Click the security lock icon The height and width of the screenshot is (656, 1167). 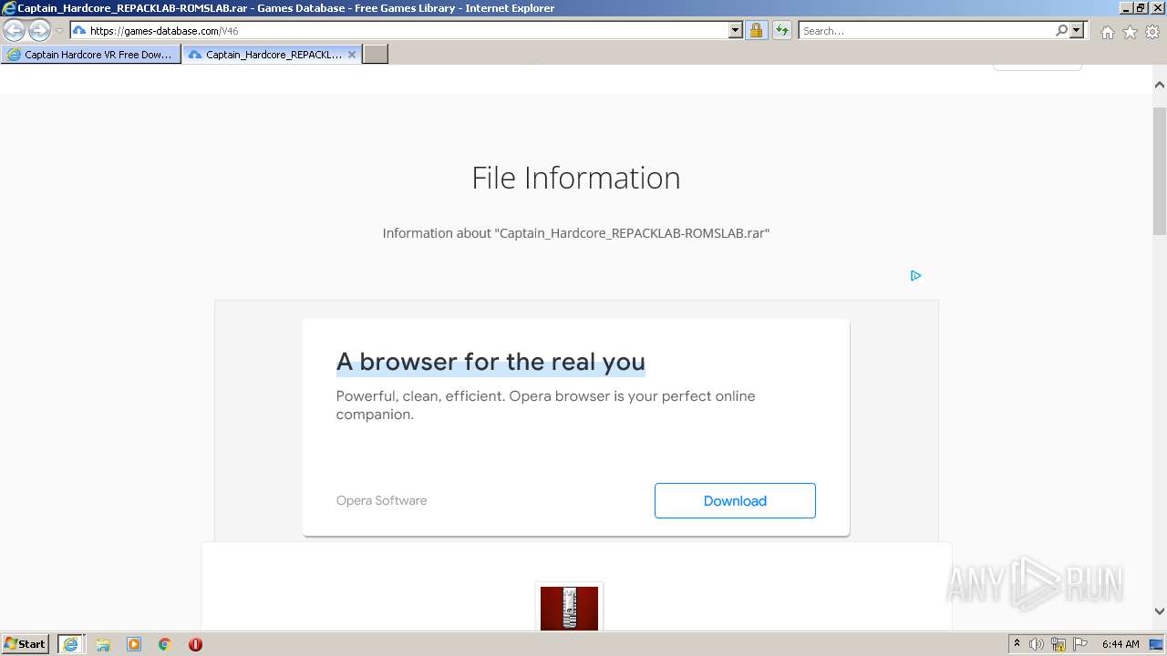(756, 31)
